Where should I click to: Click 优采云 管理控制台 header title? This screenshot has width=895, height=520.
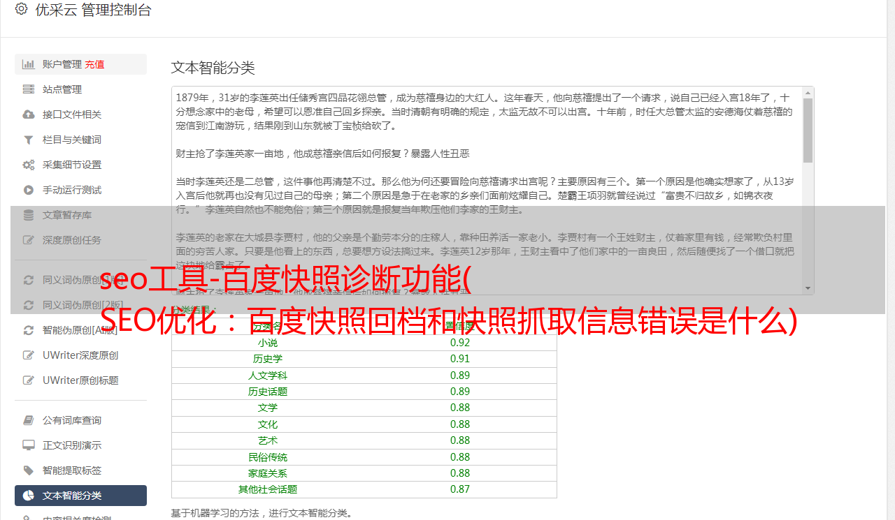[x=93, y=10]
